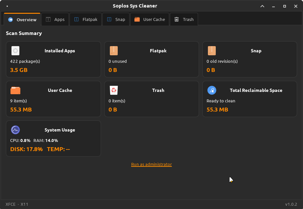Viewport: 303px width, 209px height.
Task: Click the User Cache 55.3 MB value
Action: [21, 110]
